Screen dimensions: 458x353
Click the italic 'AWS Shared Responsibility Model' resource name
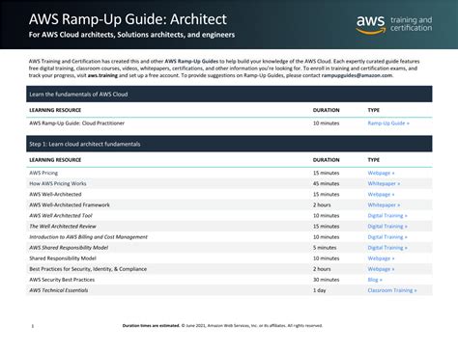coord(69,248)
